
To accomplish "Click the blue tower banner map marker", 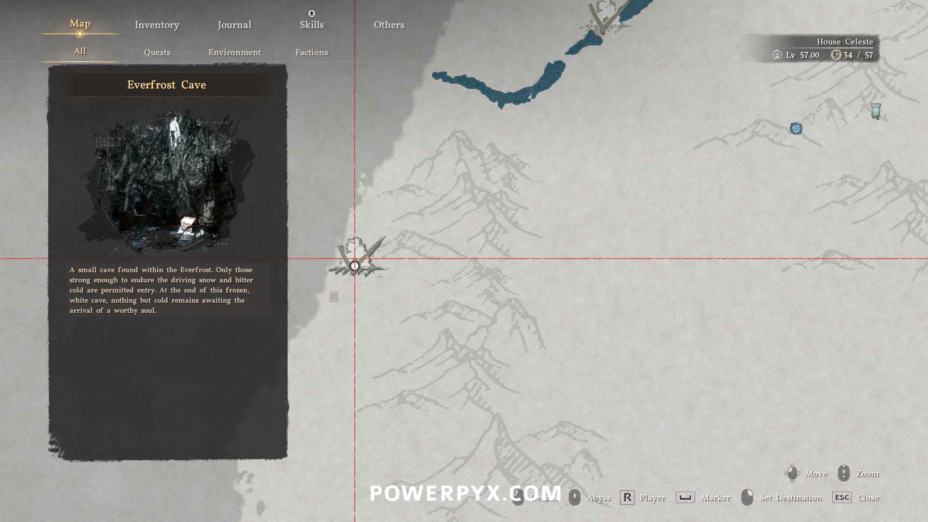I will pyautogui.click(x=875, y=111).
